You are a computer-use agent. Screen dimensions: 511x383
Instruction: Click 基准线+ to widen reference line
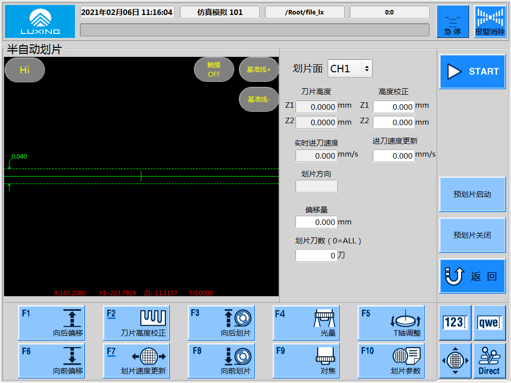pyautogui.click(x=259, y=70)
